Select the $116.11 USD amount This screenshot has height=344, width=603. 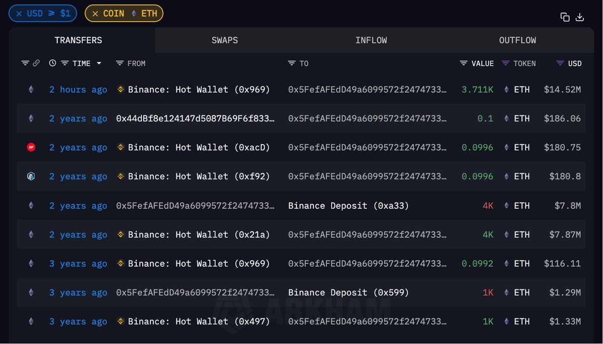562,264
